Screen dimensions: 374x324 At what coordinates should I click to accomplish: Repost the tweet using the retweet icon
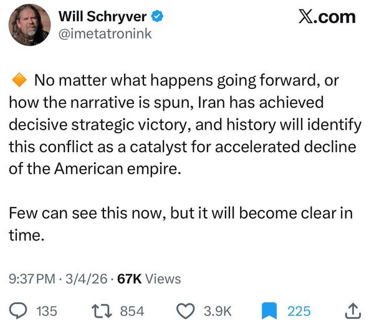tap(100, 310)
